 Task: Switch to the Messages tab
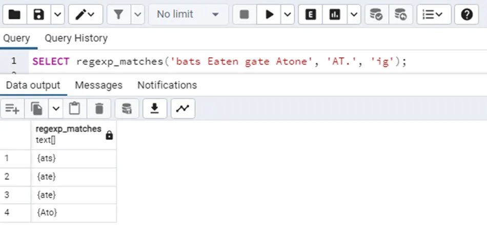tap(98, 85)
